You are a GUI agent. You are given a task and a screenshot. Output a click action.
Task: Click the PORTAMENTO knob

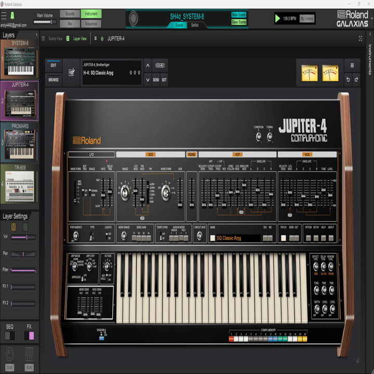click(76, 236)
